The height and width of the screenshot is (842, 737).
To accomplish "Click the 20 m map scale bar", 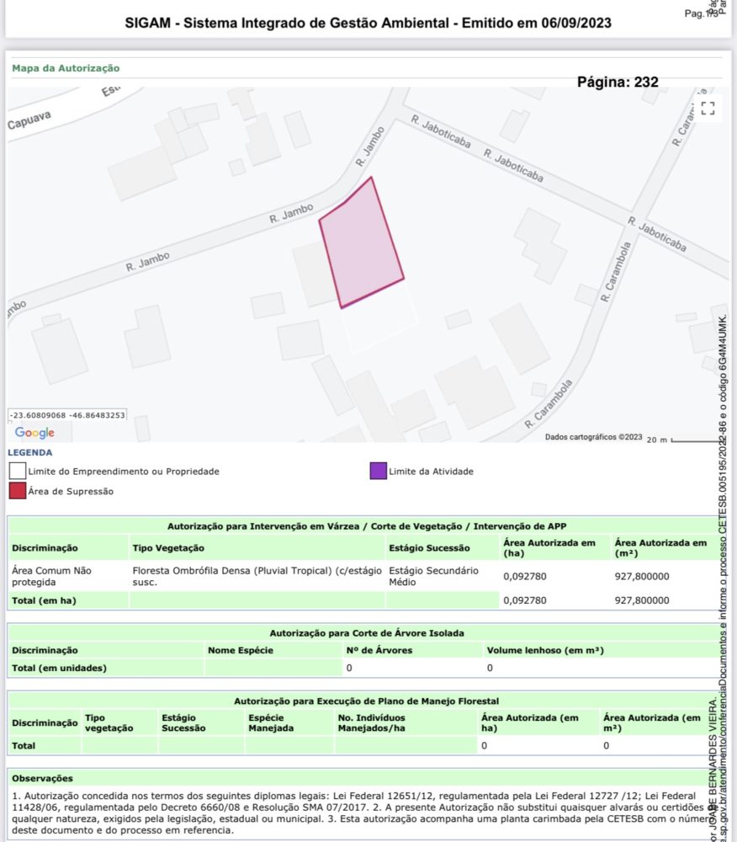I will pos(680,439).
